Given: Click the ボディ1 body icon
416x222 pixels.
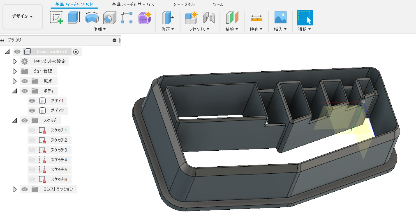Looking at the screenshot, I should 42,101.
